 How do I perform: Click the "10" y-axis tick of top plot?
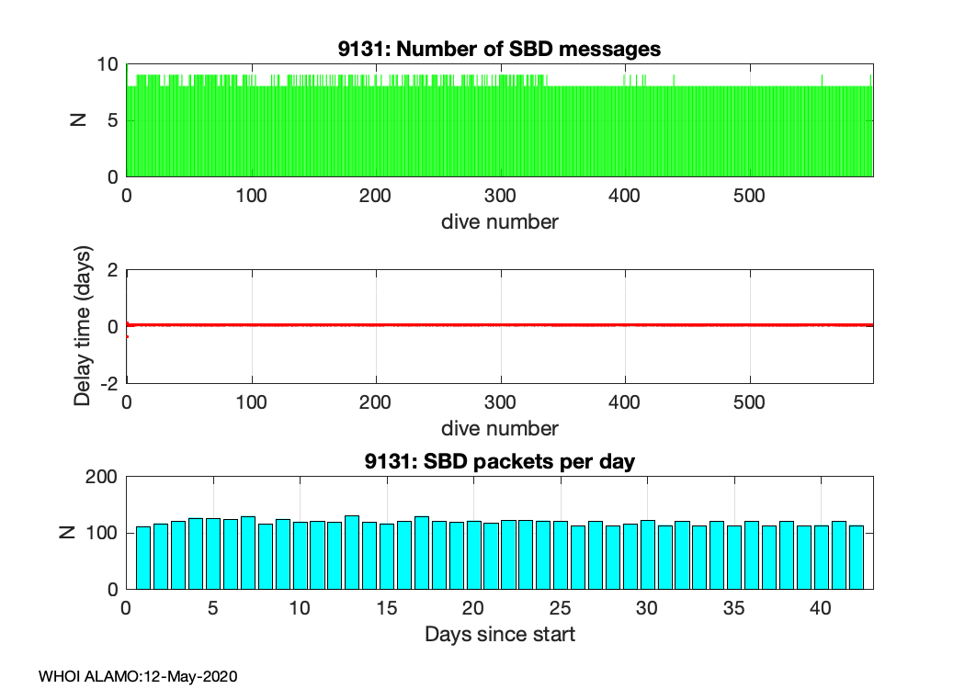[109, 64]
